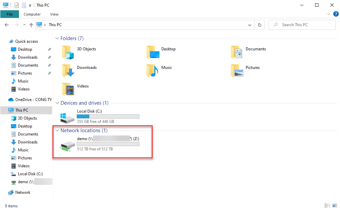Unpin Downloads from Quick access
340x210 pixels.
point(48,57)
